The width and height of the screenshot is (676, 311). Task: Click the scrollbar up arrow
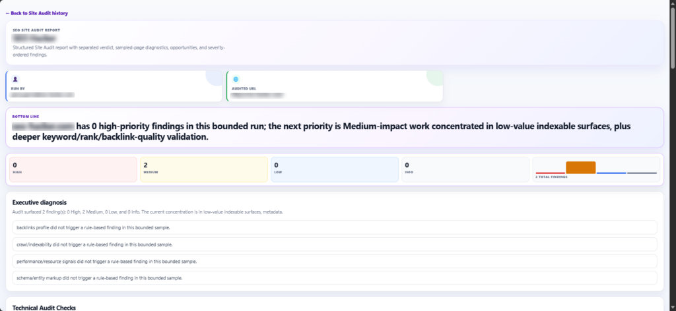point(673,3)
